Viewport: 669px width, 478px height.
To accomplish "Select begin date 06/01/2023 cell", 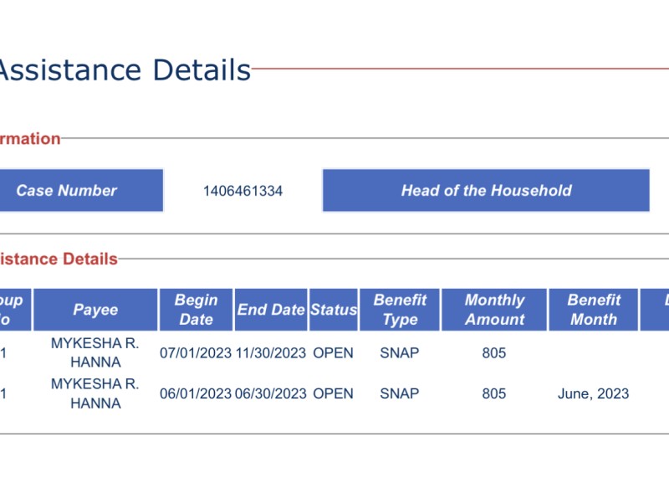I will 196,393.
